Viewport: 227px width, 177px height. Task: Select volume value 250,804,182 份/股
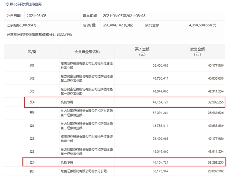click(x=118, y=25)
